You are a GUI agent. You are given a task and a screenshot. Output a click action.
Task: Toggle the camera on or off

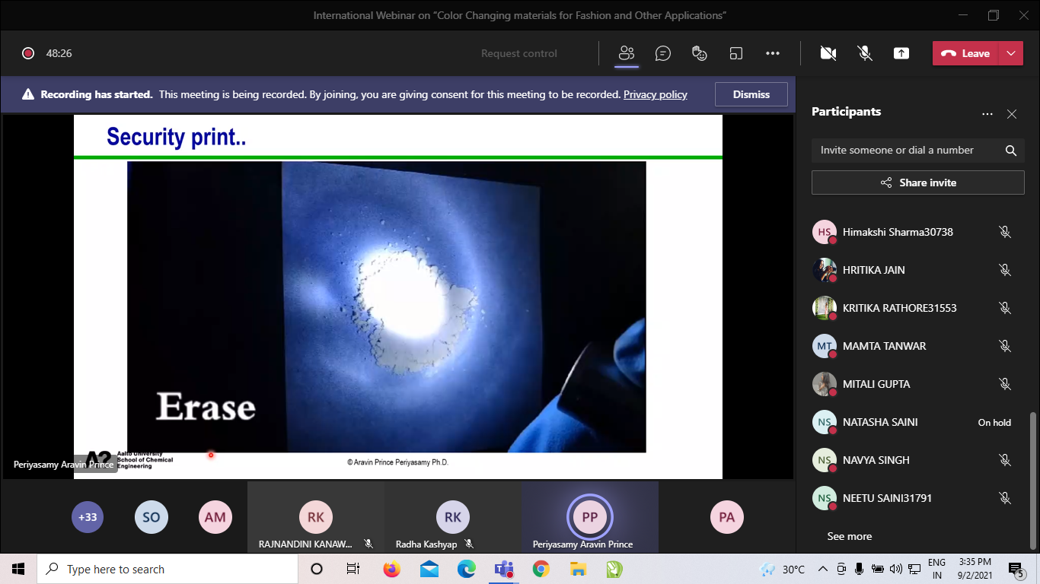click(x=828, y=53)
